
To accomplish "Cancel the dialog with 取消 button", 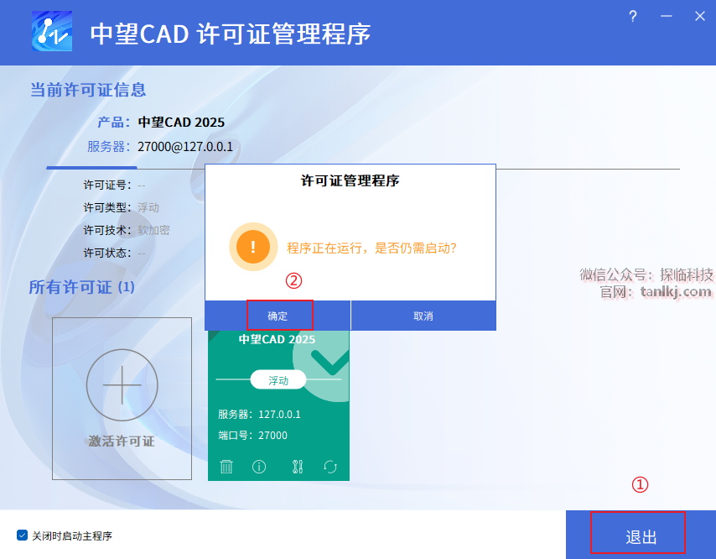I will (x=423, y=316).
